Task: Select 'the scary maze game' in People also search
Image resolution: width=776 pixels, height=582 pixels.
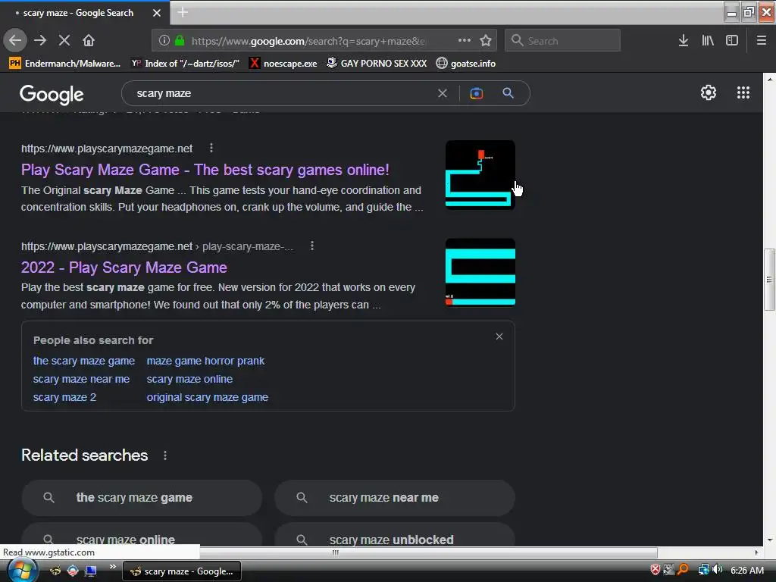Action: coord(83,361)
